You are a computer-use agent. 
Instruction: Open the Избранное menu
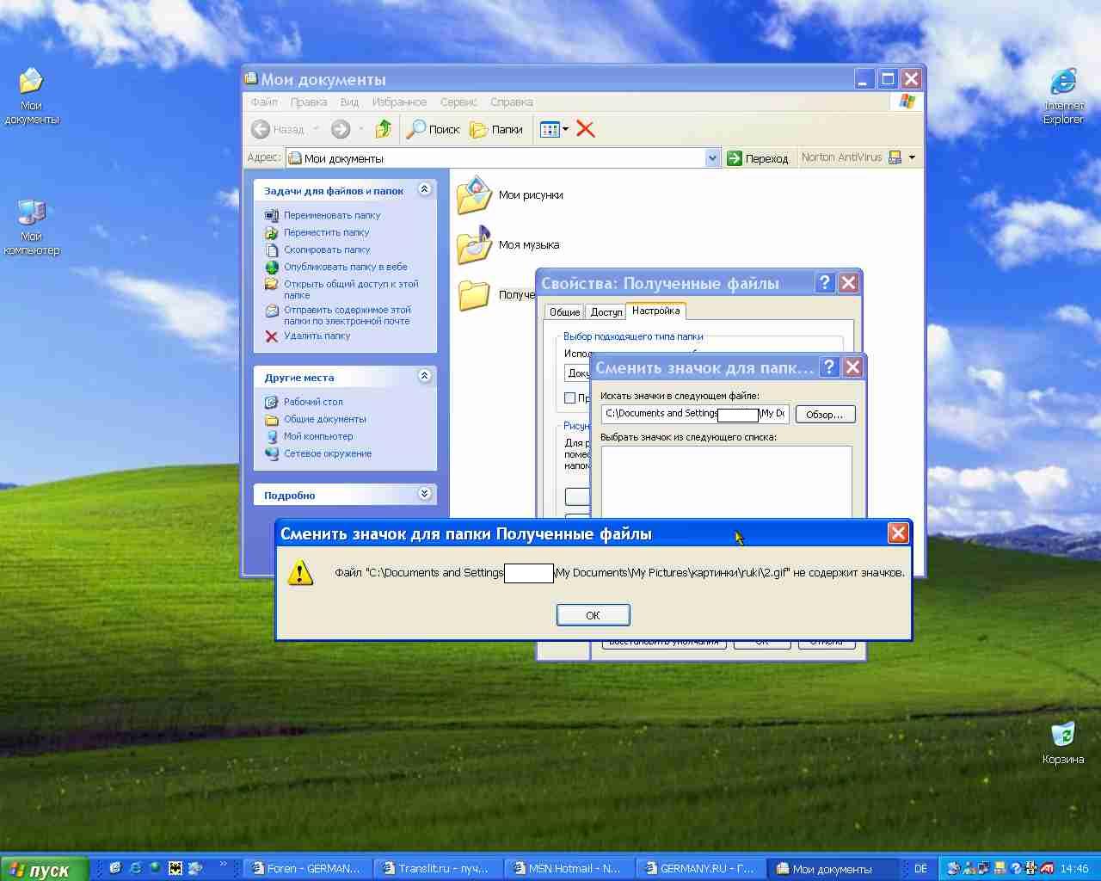(399, 102)
